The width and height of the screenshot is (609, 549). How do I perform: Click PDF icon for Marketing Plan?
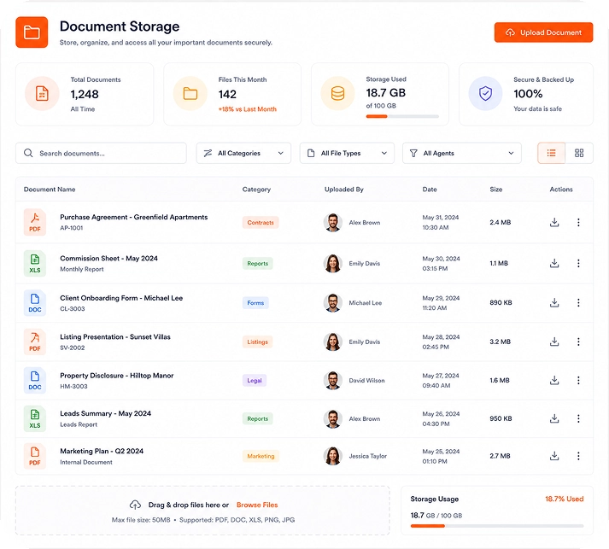[35, 456]
